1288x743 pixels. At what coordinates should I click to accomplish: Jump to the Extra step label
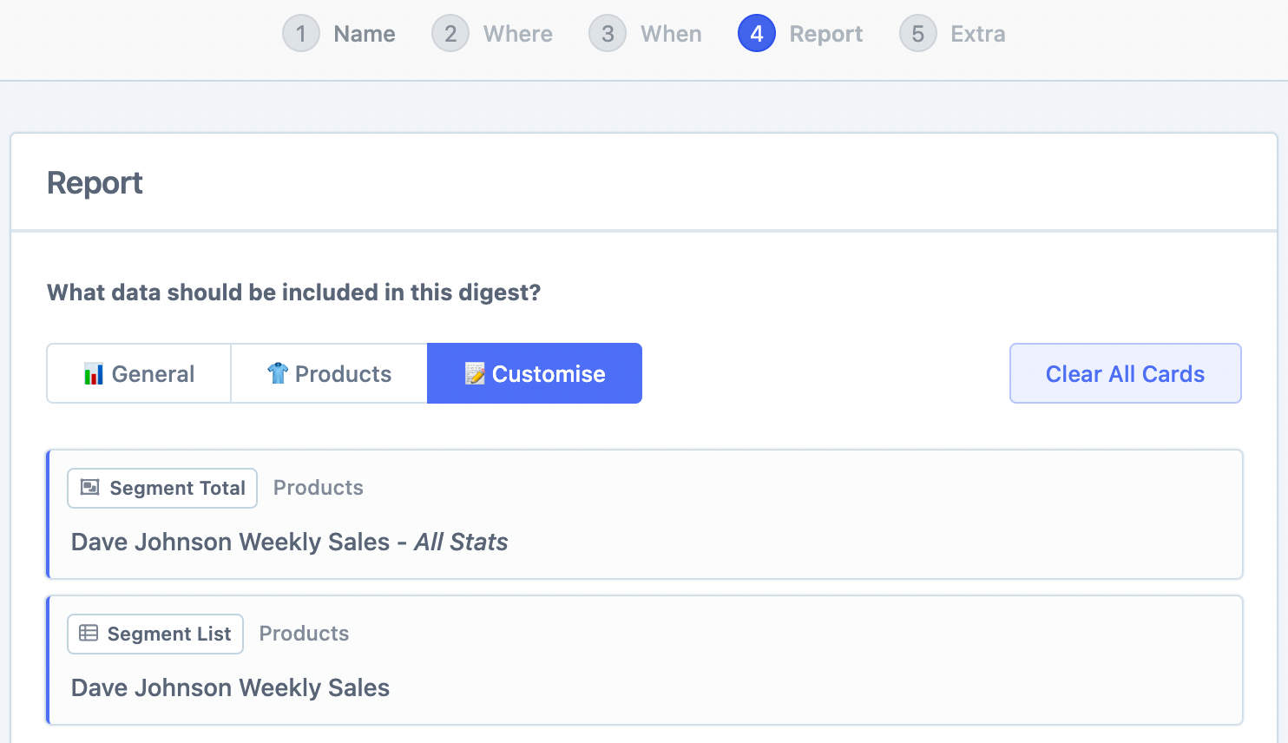pos(977,34)
